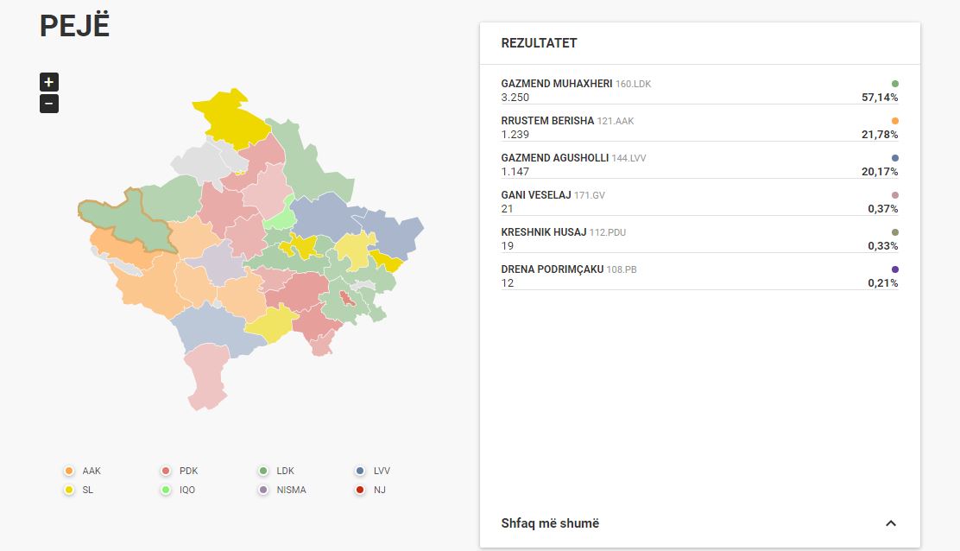Select candidate Rrustem Berisha name
This screenshot has height=551, width=960.
(547, 121)
